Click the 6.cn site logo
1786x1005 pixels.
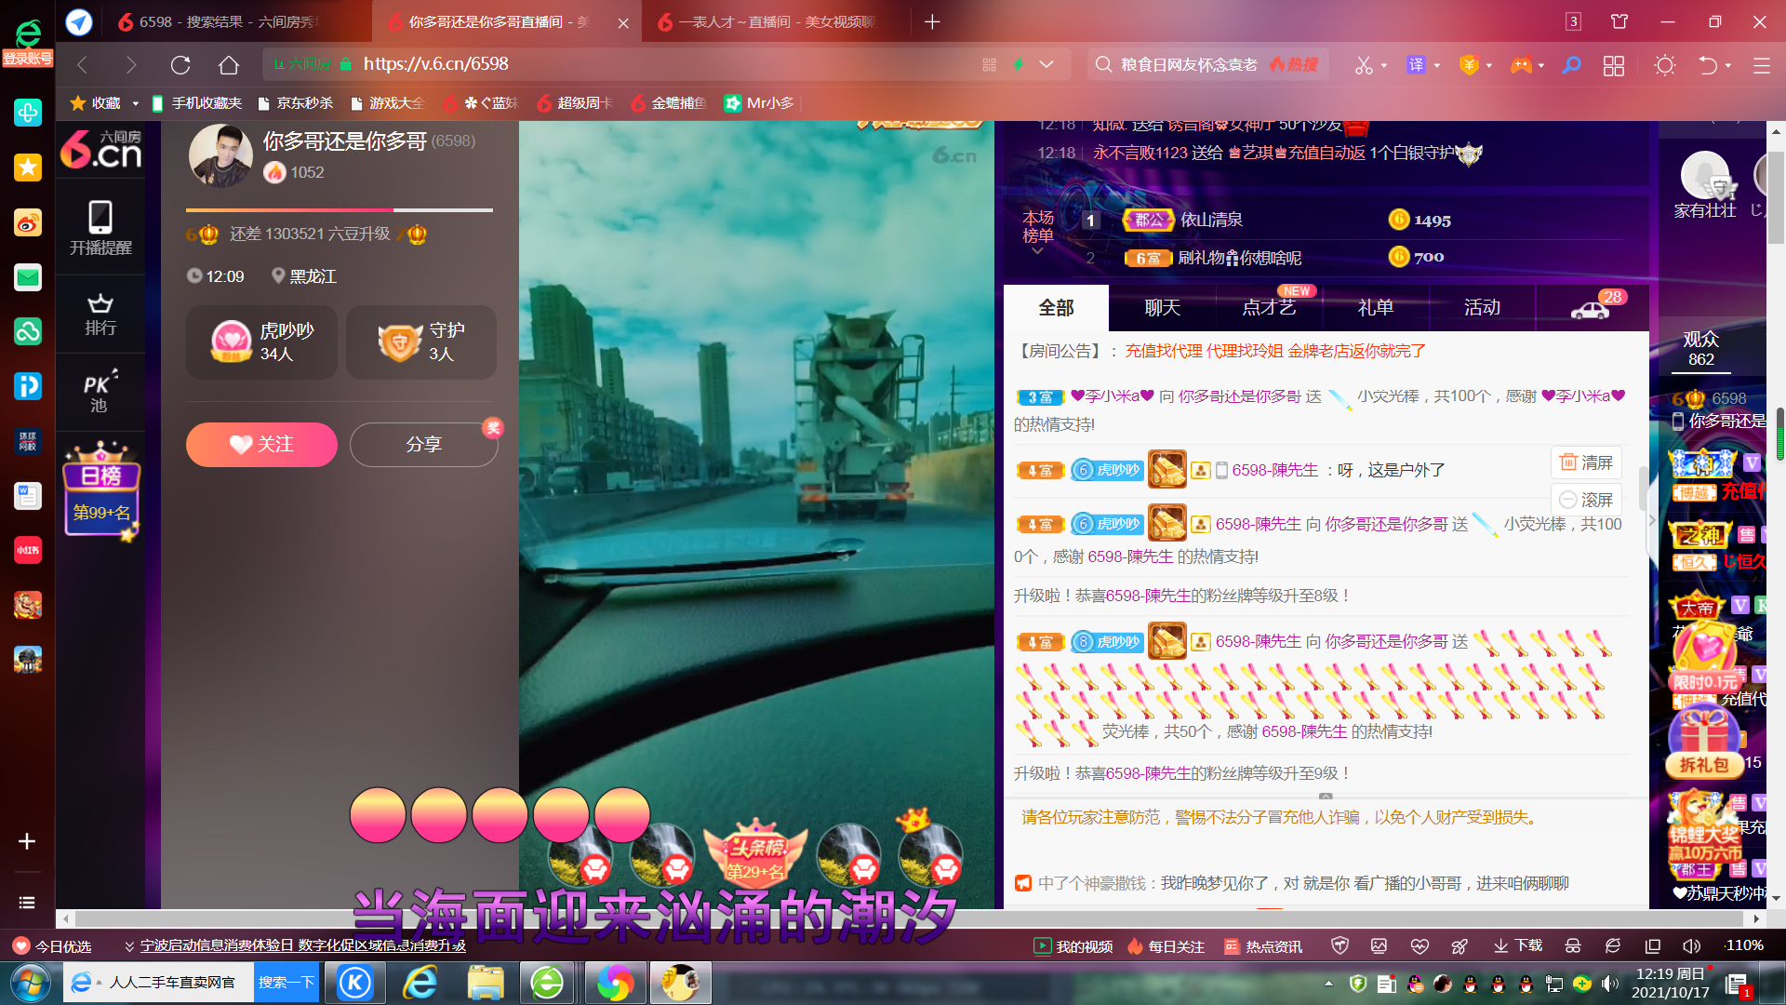pyautogui.click(x=100, y=149)
